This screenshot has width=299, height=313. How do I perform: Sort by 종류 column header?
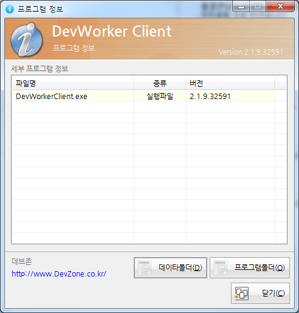pos(160,83)
